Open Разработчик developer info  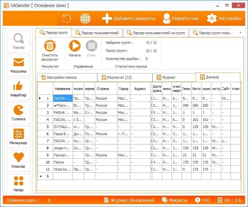pos(181,18)
